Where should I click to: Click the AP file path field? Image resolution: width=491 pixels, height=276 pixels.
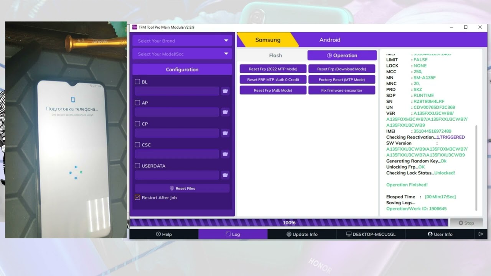click(177, 112)
